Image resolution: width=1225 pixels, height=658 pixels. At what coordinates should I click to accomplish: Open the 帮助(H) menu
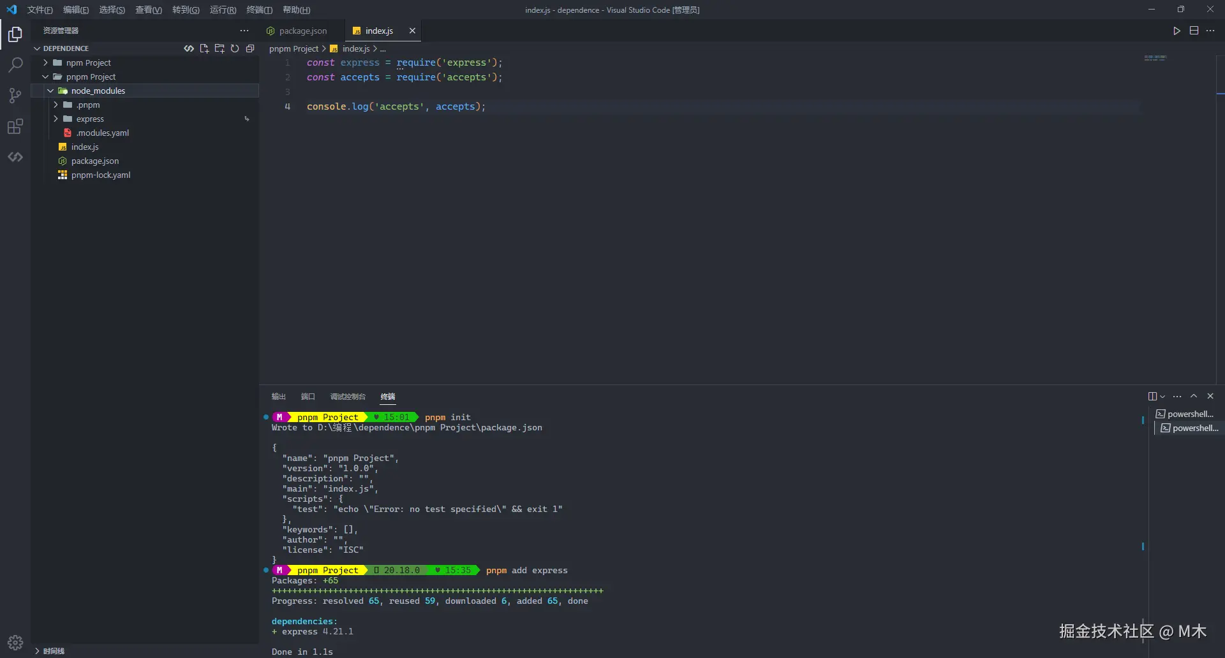pos(296,10)
